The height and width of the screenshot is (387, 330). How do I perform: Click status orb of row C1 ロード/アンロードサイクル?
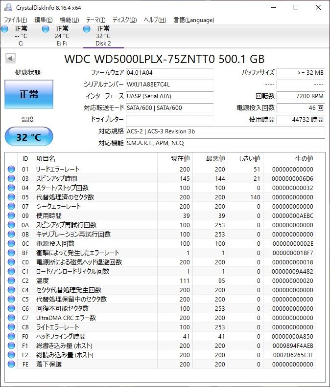(11, 271)
